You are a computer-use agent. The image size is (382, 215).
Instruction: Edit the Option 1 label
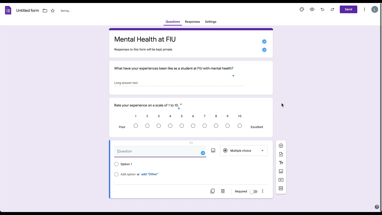[126, 164]
